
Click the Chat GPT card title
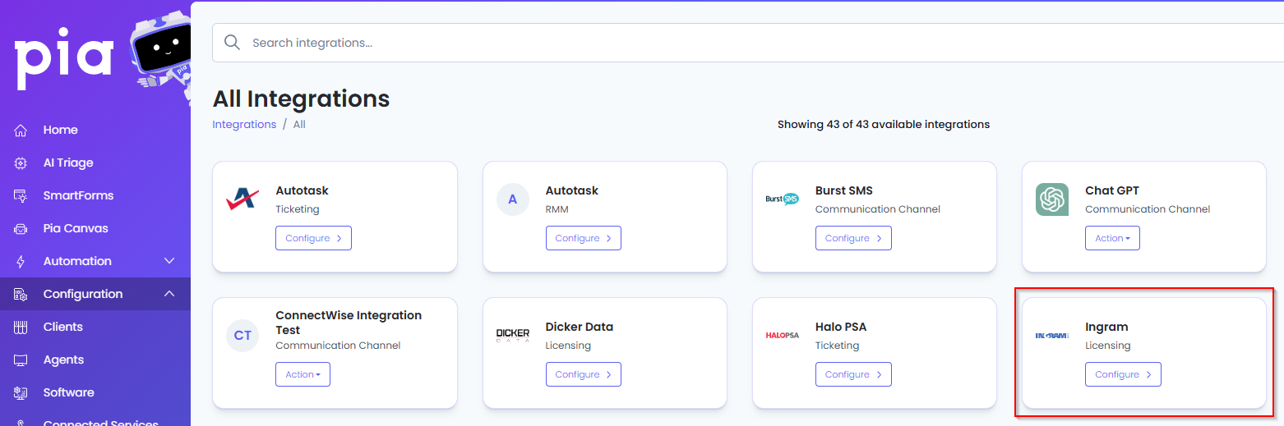point(1112,190)
